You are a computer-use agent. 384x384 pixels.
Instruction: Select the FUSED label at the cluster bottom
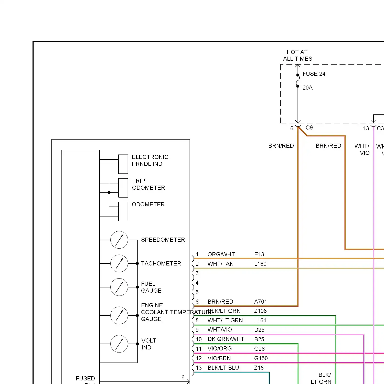(85, 378)
